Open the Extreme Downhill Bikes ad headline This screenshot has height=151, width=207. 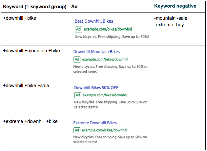pyautogui.click(x=95, y=123)
